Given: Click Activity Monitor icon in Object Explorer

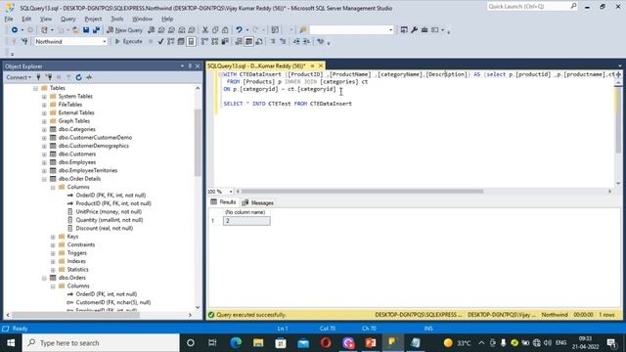Looking at the screenshot, I should tap(89, 77).
